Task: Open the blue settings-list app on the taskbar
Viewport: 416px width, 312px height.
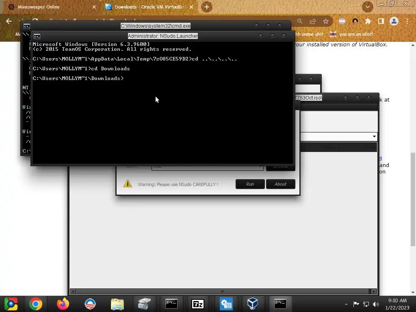Action: [x=226, y=304]
